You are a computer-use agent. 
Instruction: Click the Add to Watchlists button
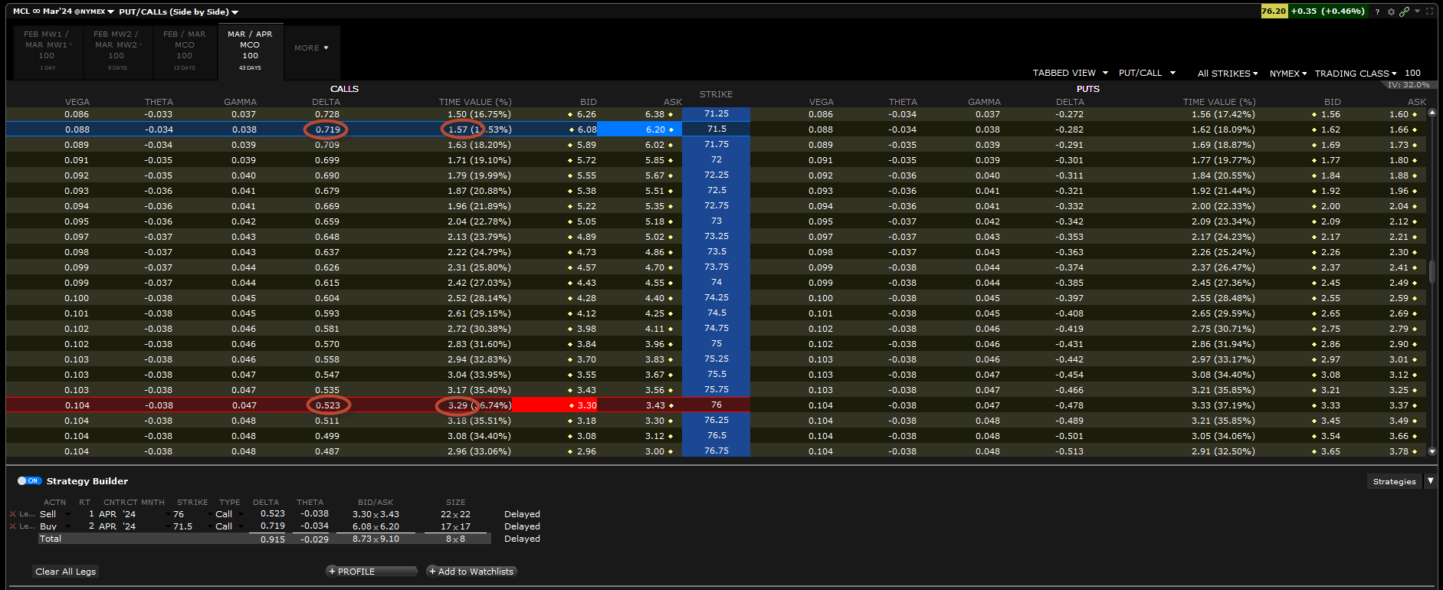click(471, 572)
